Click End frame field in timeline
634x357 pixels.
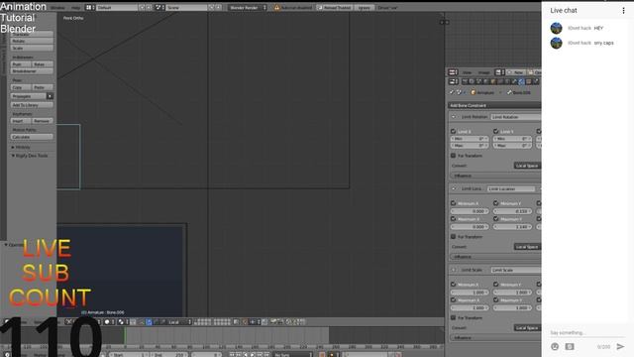pos(168,355)
